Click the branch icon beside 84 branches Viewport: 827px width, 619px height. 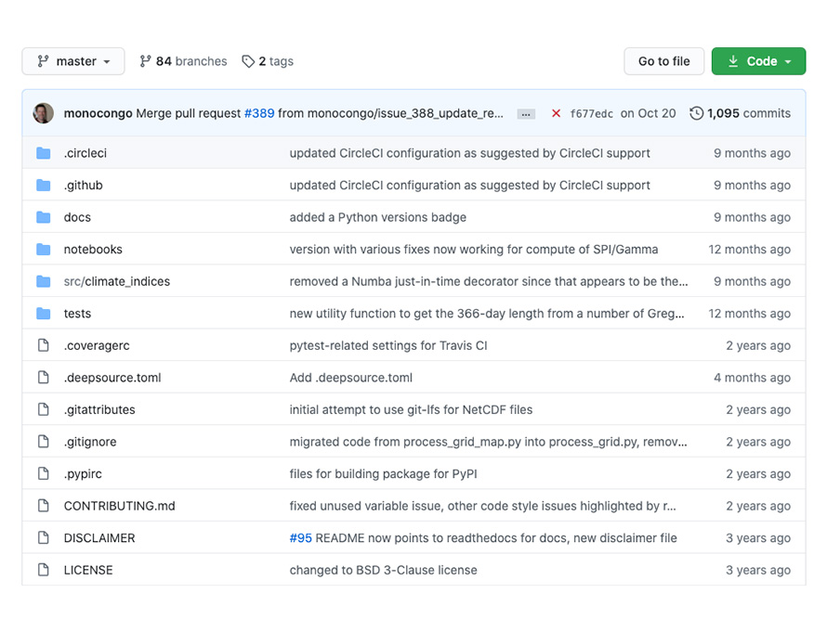145,61
